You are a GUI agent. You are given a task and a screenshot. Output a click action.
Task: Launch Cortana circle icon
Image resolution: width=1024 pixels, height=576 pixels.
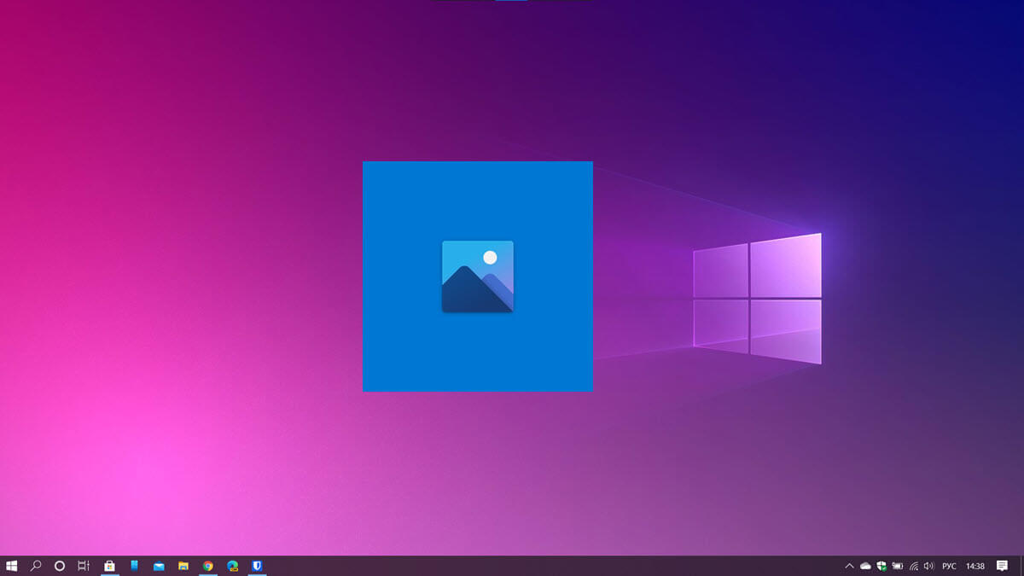pyautogui.click(x=60, y=566)
